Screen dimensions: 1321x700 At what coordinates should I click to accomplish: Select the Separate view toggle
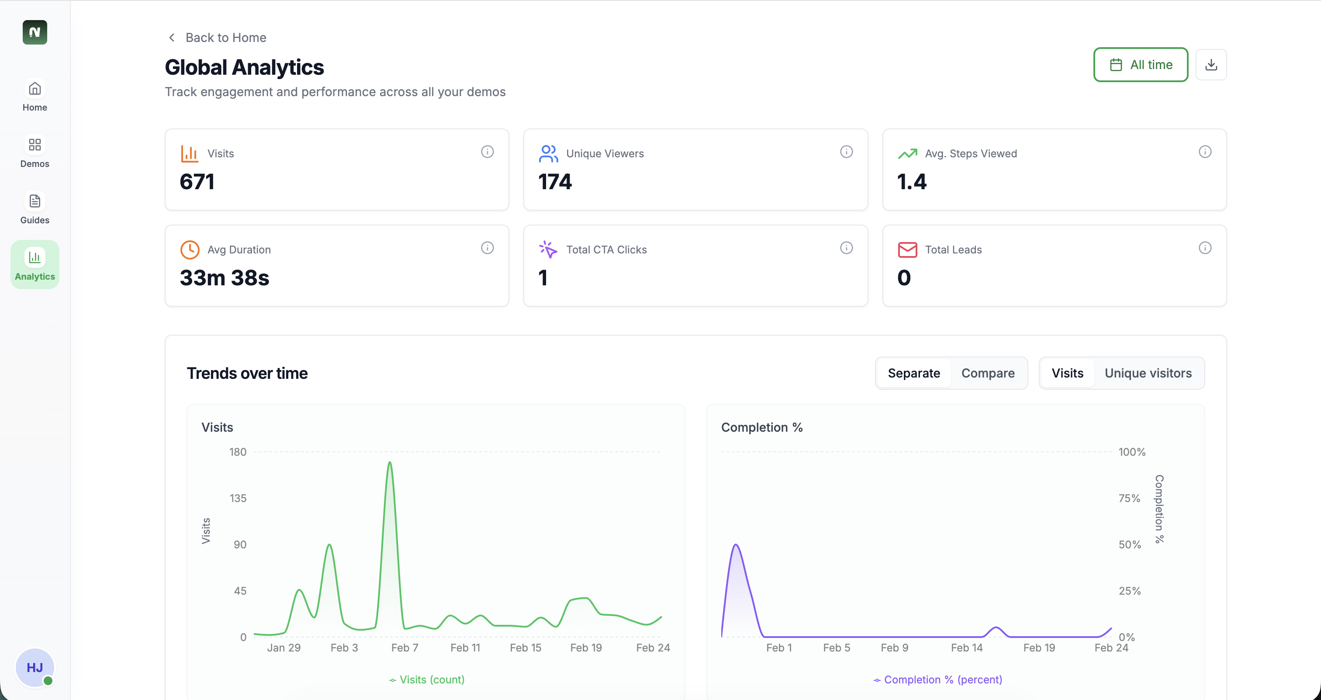(914, 373)
